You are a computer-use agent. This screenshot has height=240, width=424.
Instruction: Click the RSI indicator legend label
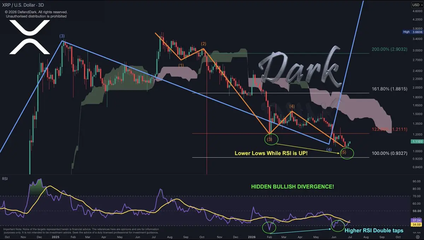coord(5,179)
